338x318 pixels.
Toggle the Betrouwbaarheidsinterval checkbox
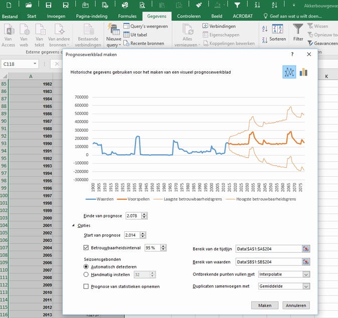(x=86, y=248)
